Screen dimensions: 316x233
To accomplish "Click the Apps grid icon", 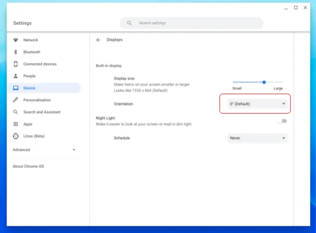I will click(x=16, y=124).
